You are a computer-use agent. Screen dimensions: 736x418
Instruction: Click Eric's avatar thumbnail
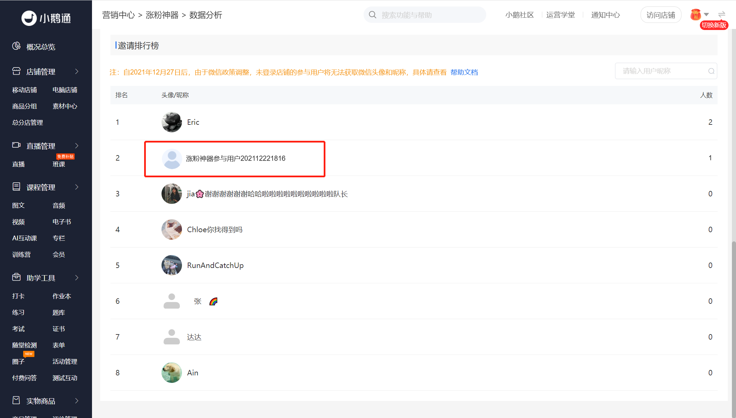coord(171,122)
